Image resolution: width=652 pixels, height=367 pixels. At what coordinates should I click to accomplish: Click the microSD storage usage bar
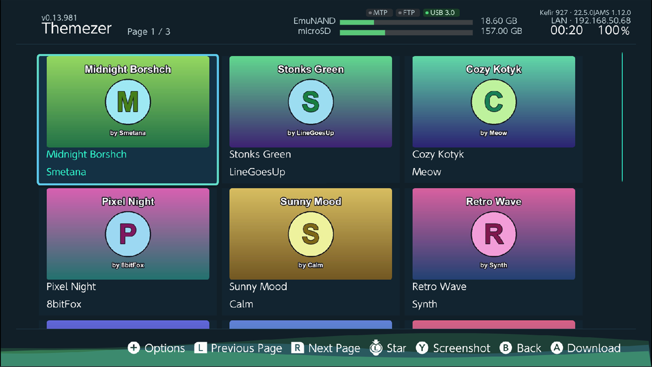(x=406, y=32)
